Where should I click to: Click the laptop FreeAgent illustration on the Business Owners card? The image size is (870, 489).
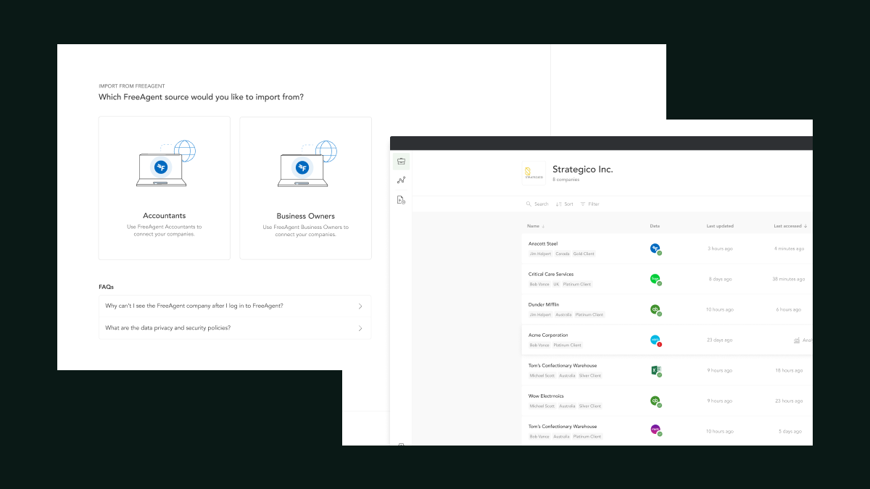[x=307, y=164]
